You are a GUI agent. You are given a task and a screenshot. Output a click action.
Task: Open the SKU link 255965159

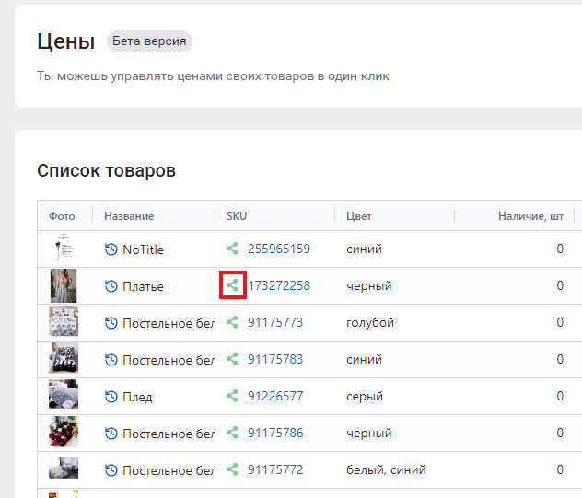(x=279, y=249)
